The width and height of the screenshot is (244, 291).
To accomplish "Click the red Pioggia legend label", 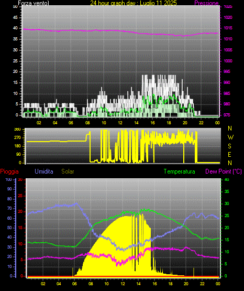I will click(x=9, y=171).
